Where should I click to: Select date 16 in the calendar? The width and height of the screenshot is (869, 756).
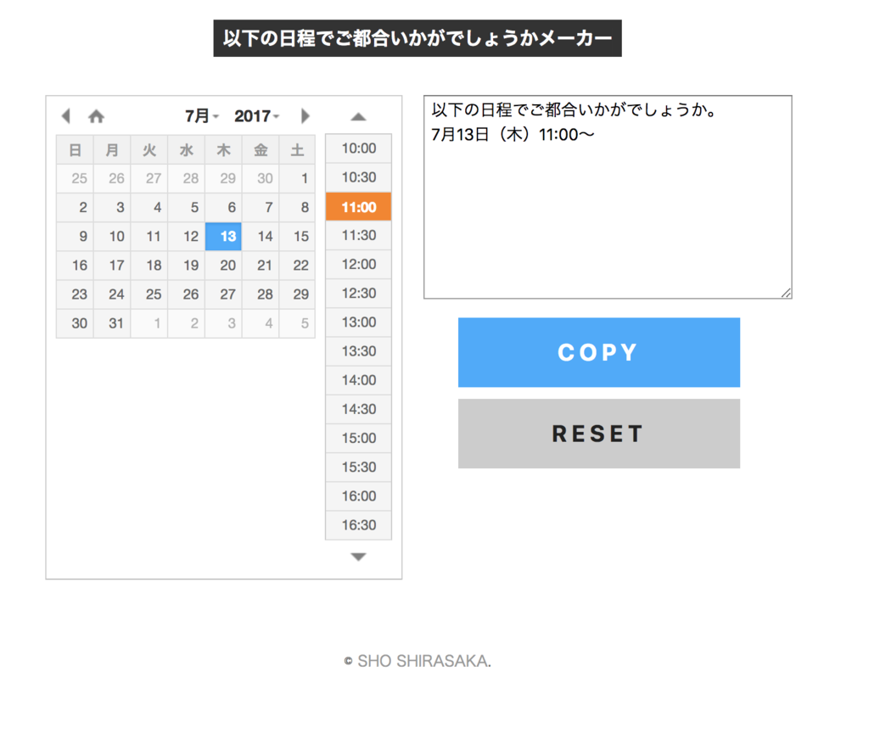(75, 266)
